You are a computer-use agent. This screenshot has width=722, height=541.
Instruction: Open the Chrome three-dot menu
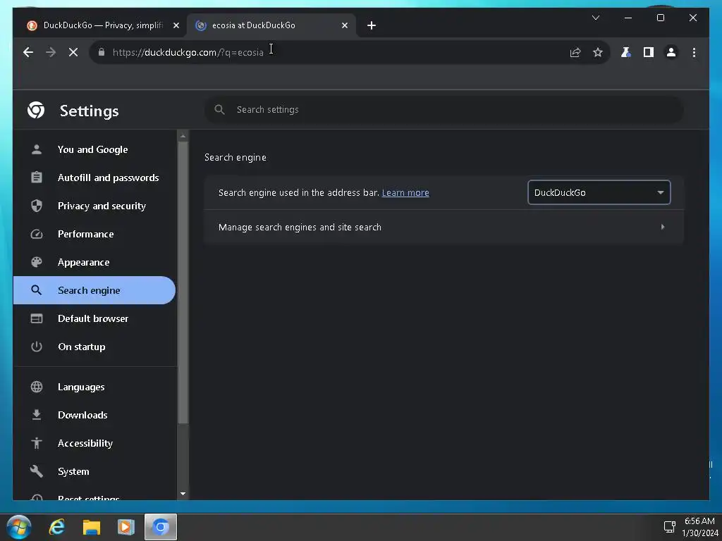694,52
